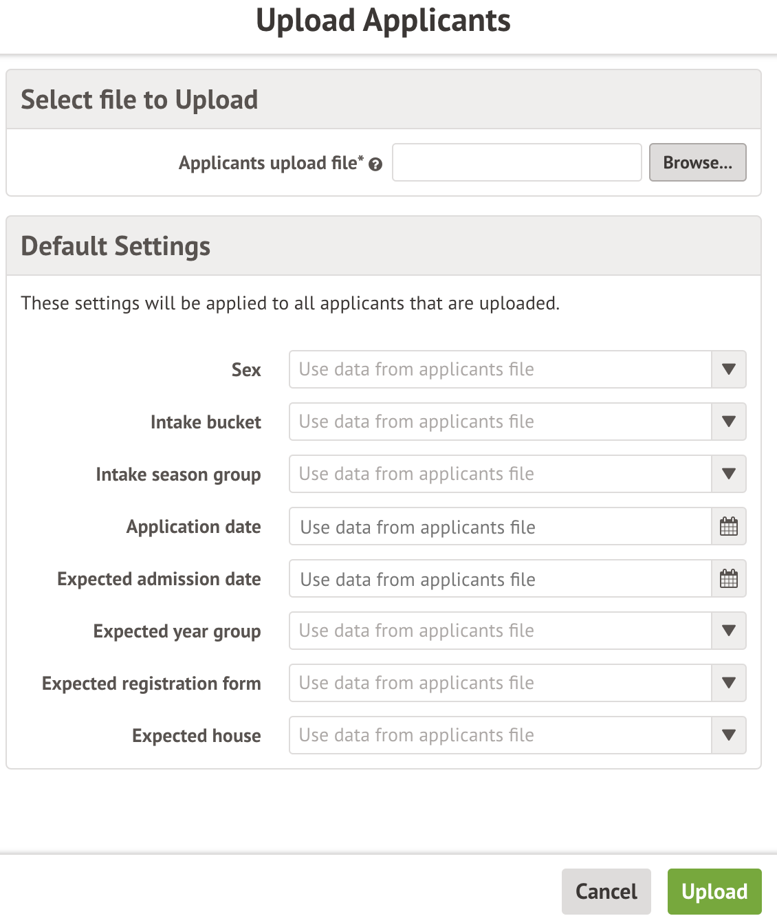
Task: Click inside the Sex selection field
Action: tap(500, 370)
